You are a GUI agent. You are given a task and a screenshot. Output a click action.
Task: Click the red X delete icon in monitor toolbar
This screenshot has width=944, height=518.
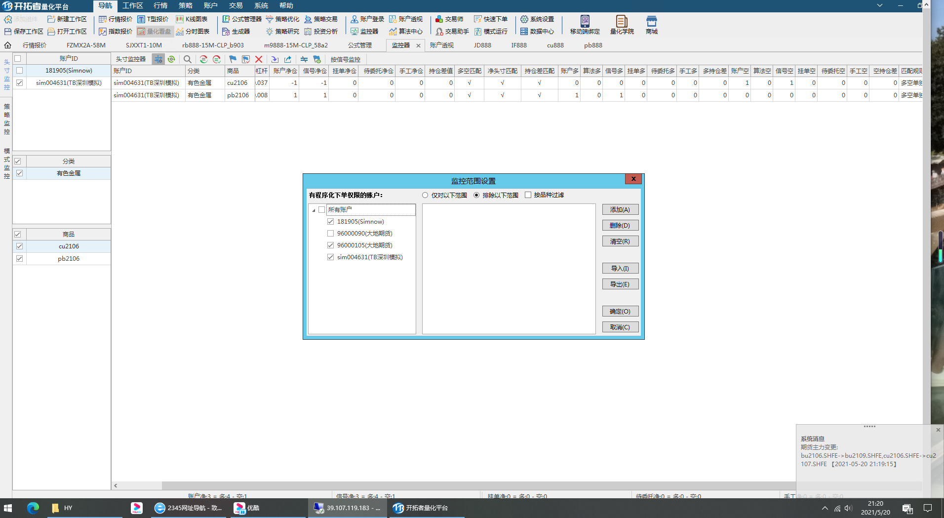tap(259, 59)
